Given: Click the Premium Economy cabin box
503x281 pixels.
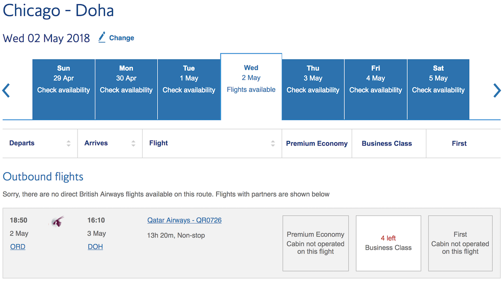Looking at the screenshot, I should coord(316,243).
